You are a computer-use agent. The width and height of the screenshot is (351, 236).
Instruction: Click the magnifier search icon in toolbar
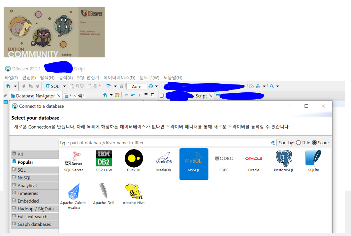point(272,86)
